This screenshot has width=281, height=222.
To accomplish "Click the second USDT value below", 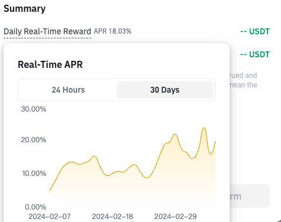I will tap(255, 54).
